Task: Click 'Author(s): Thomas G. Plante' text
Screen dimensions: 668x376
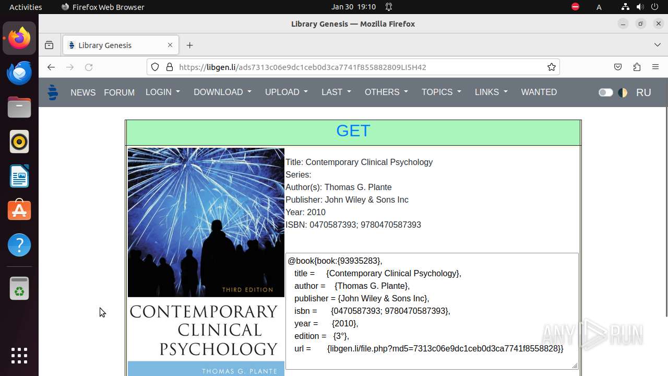Action: point(338,187)
